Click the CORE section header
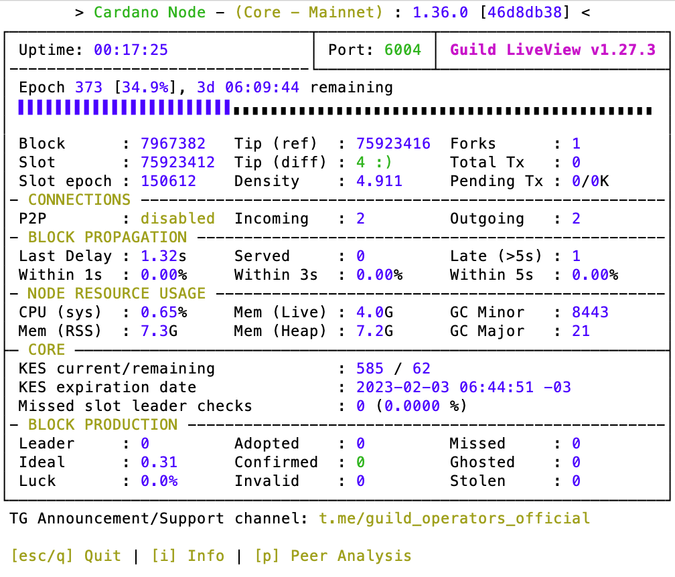 (x=46, y=349)
